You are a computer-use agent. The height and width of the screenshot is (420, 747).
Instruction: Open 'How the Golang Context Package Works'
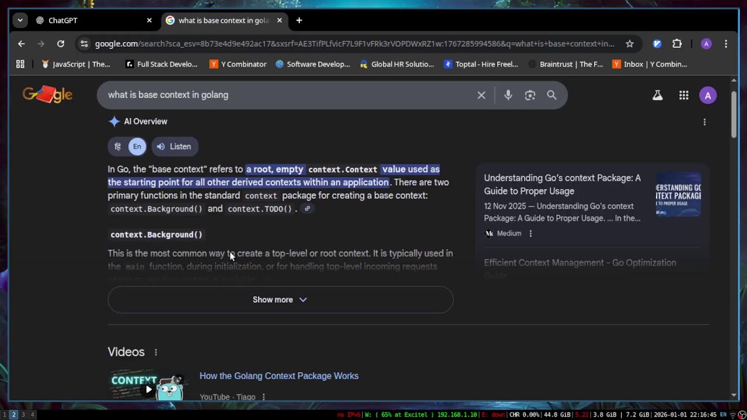pyautogui.click(x=279, y=376)
